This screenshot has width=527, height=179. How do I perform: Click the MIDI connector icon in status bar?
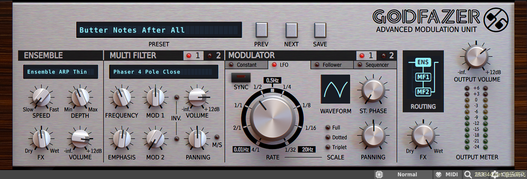pyautogui.click(x=438, y=175)
